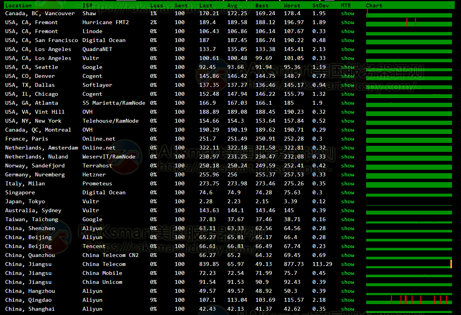Open show link for Chicago Cogent row
The height and width of the screenshot is (315, 461).
(347, 94)
